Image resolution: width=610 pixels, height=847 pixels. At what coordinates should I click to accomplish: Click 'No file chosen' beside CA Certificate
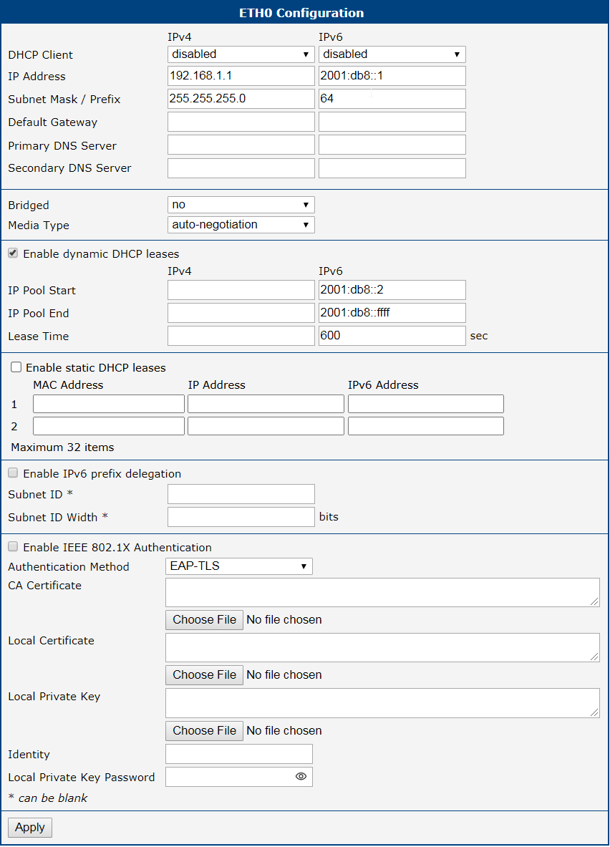point(284,619)
